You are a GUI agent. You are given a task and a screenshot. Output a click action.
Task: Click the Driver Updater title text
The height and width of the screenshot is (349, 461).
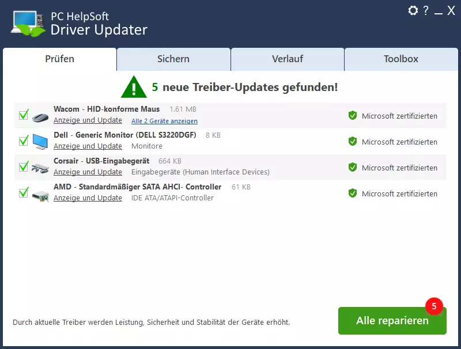click(99, 30)
